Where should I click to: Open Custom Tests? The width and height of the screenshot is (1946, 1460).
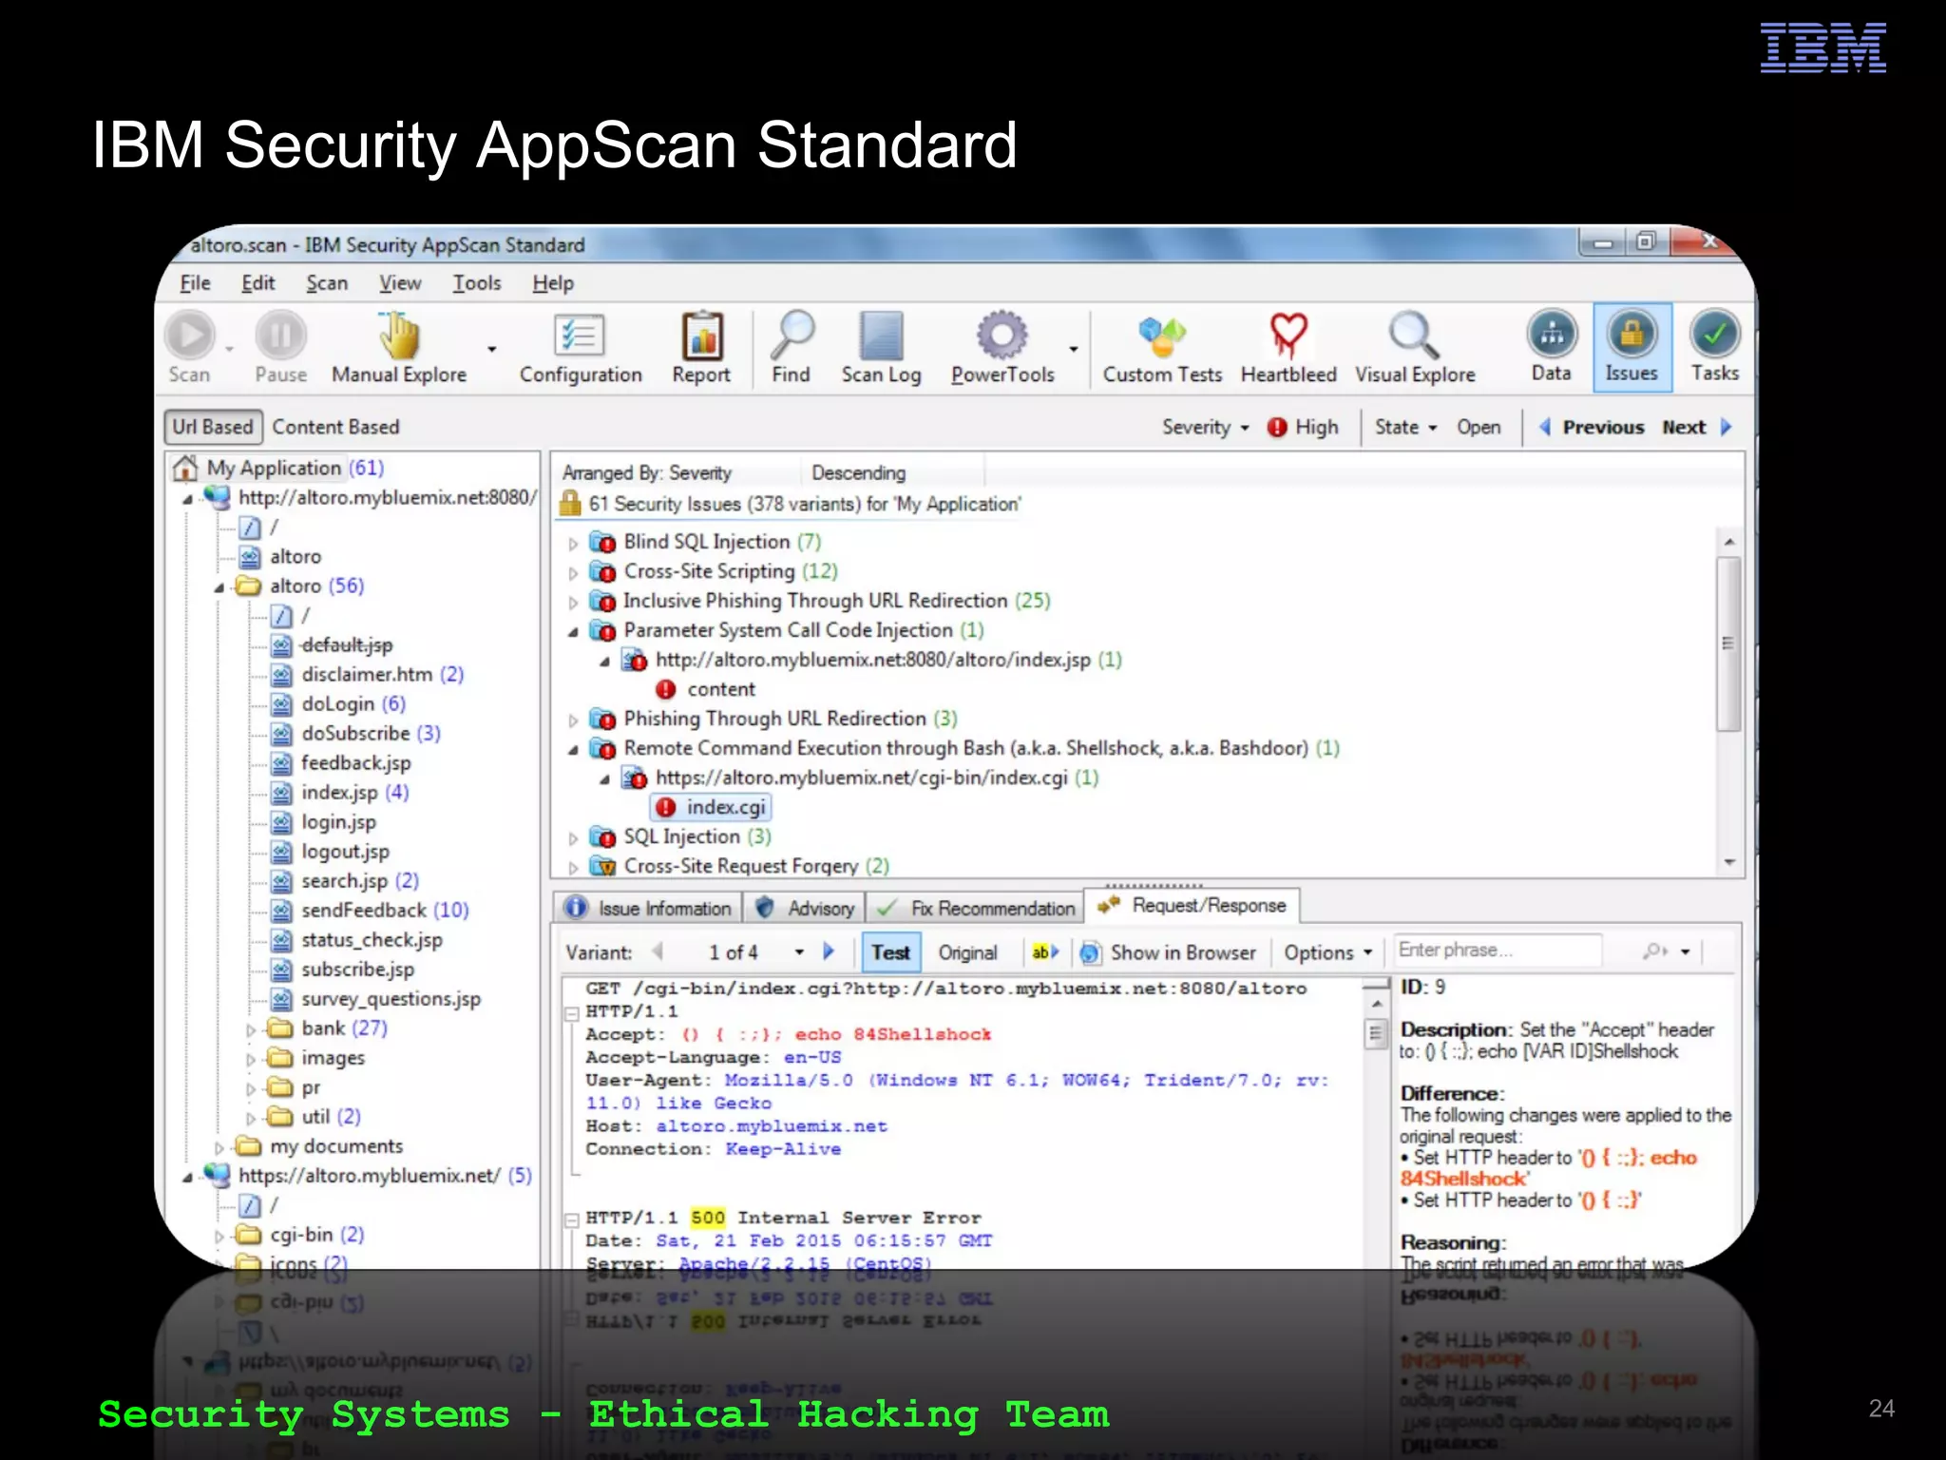(x=1162, y=349)
